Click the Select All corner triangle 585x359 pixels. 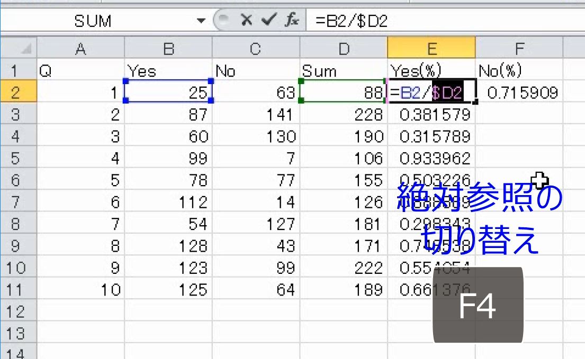pos(19,48)
